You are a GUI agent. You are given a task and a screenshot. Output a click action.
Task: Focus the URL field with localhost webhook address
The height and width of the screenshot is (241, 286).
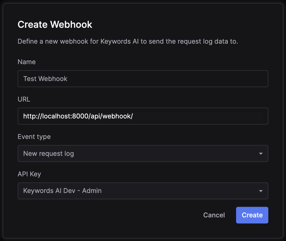[x=143, y=116]
